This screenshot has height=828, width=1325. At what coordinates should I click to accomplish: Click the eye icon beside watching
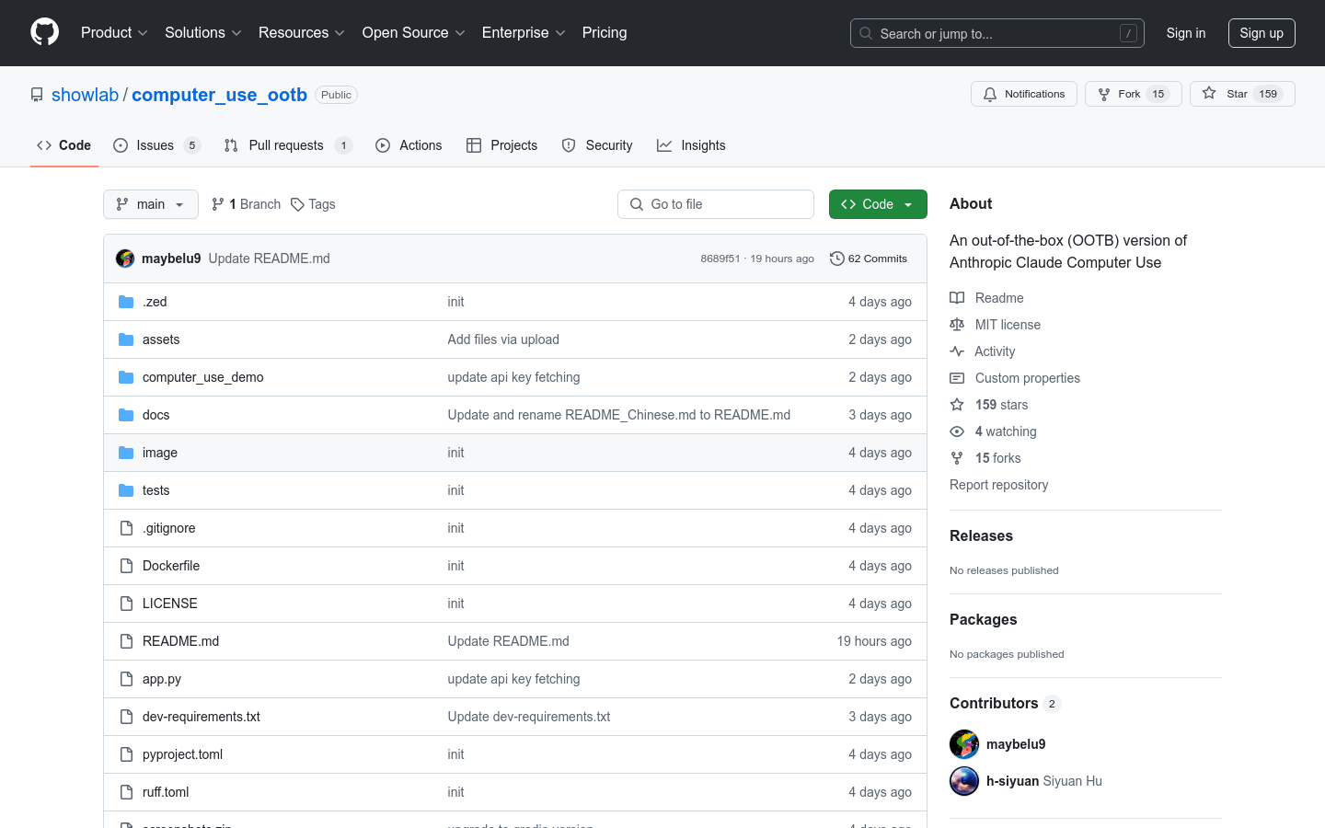(957, 431)
